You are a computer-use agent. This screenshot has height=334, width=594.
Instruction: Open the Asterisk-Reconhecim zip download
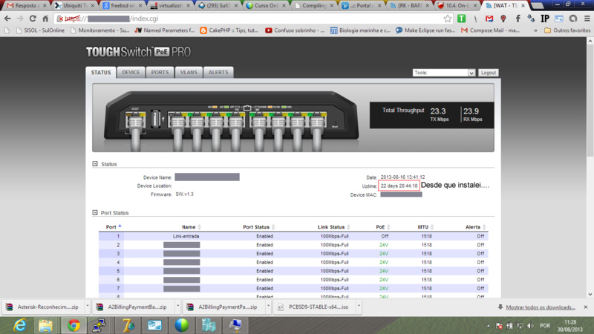coord(43,307)
